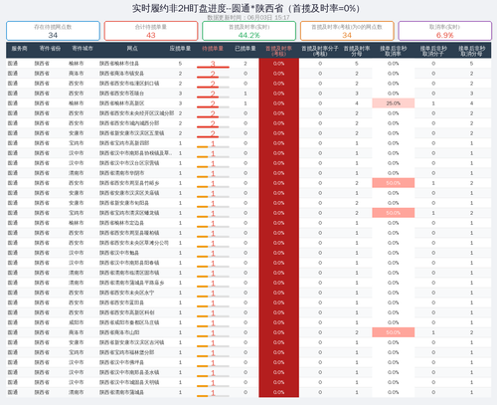Select the 陕西省商洛市镇安县 row

[248, 74]
